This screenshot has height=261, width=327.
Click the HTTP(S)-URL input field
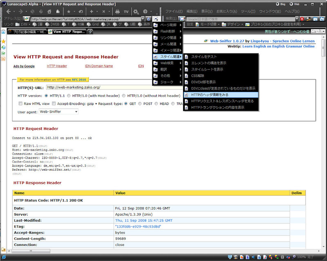click(x=114, y=87)
